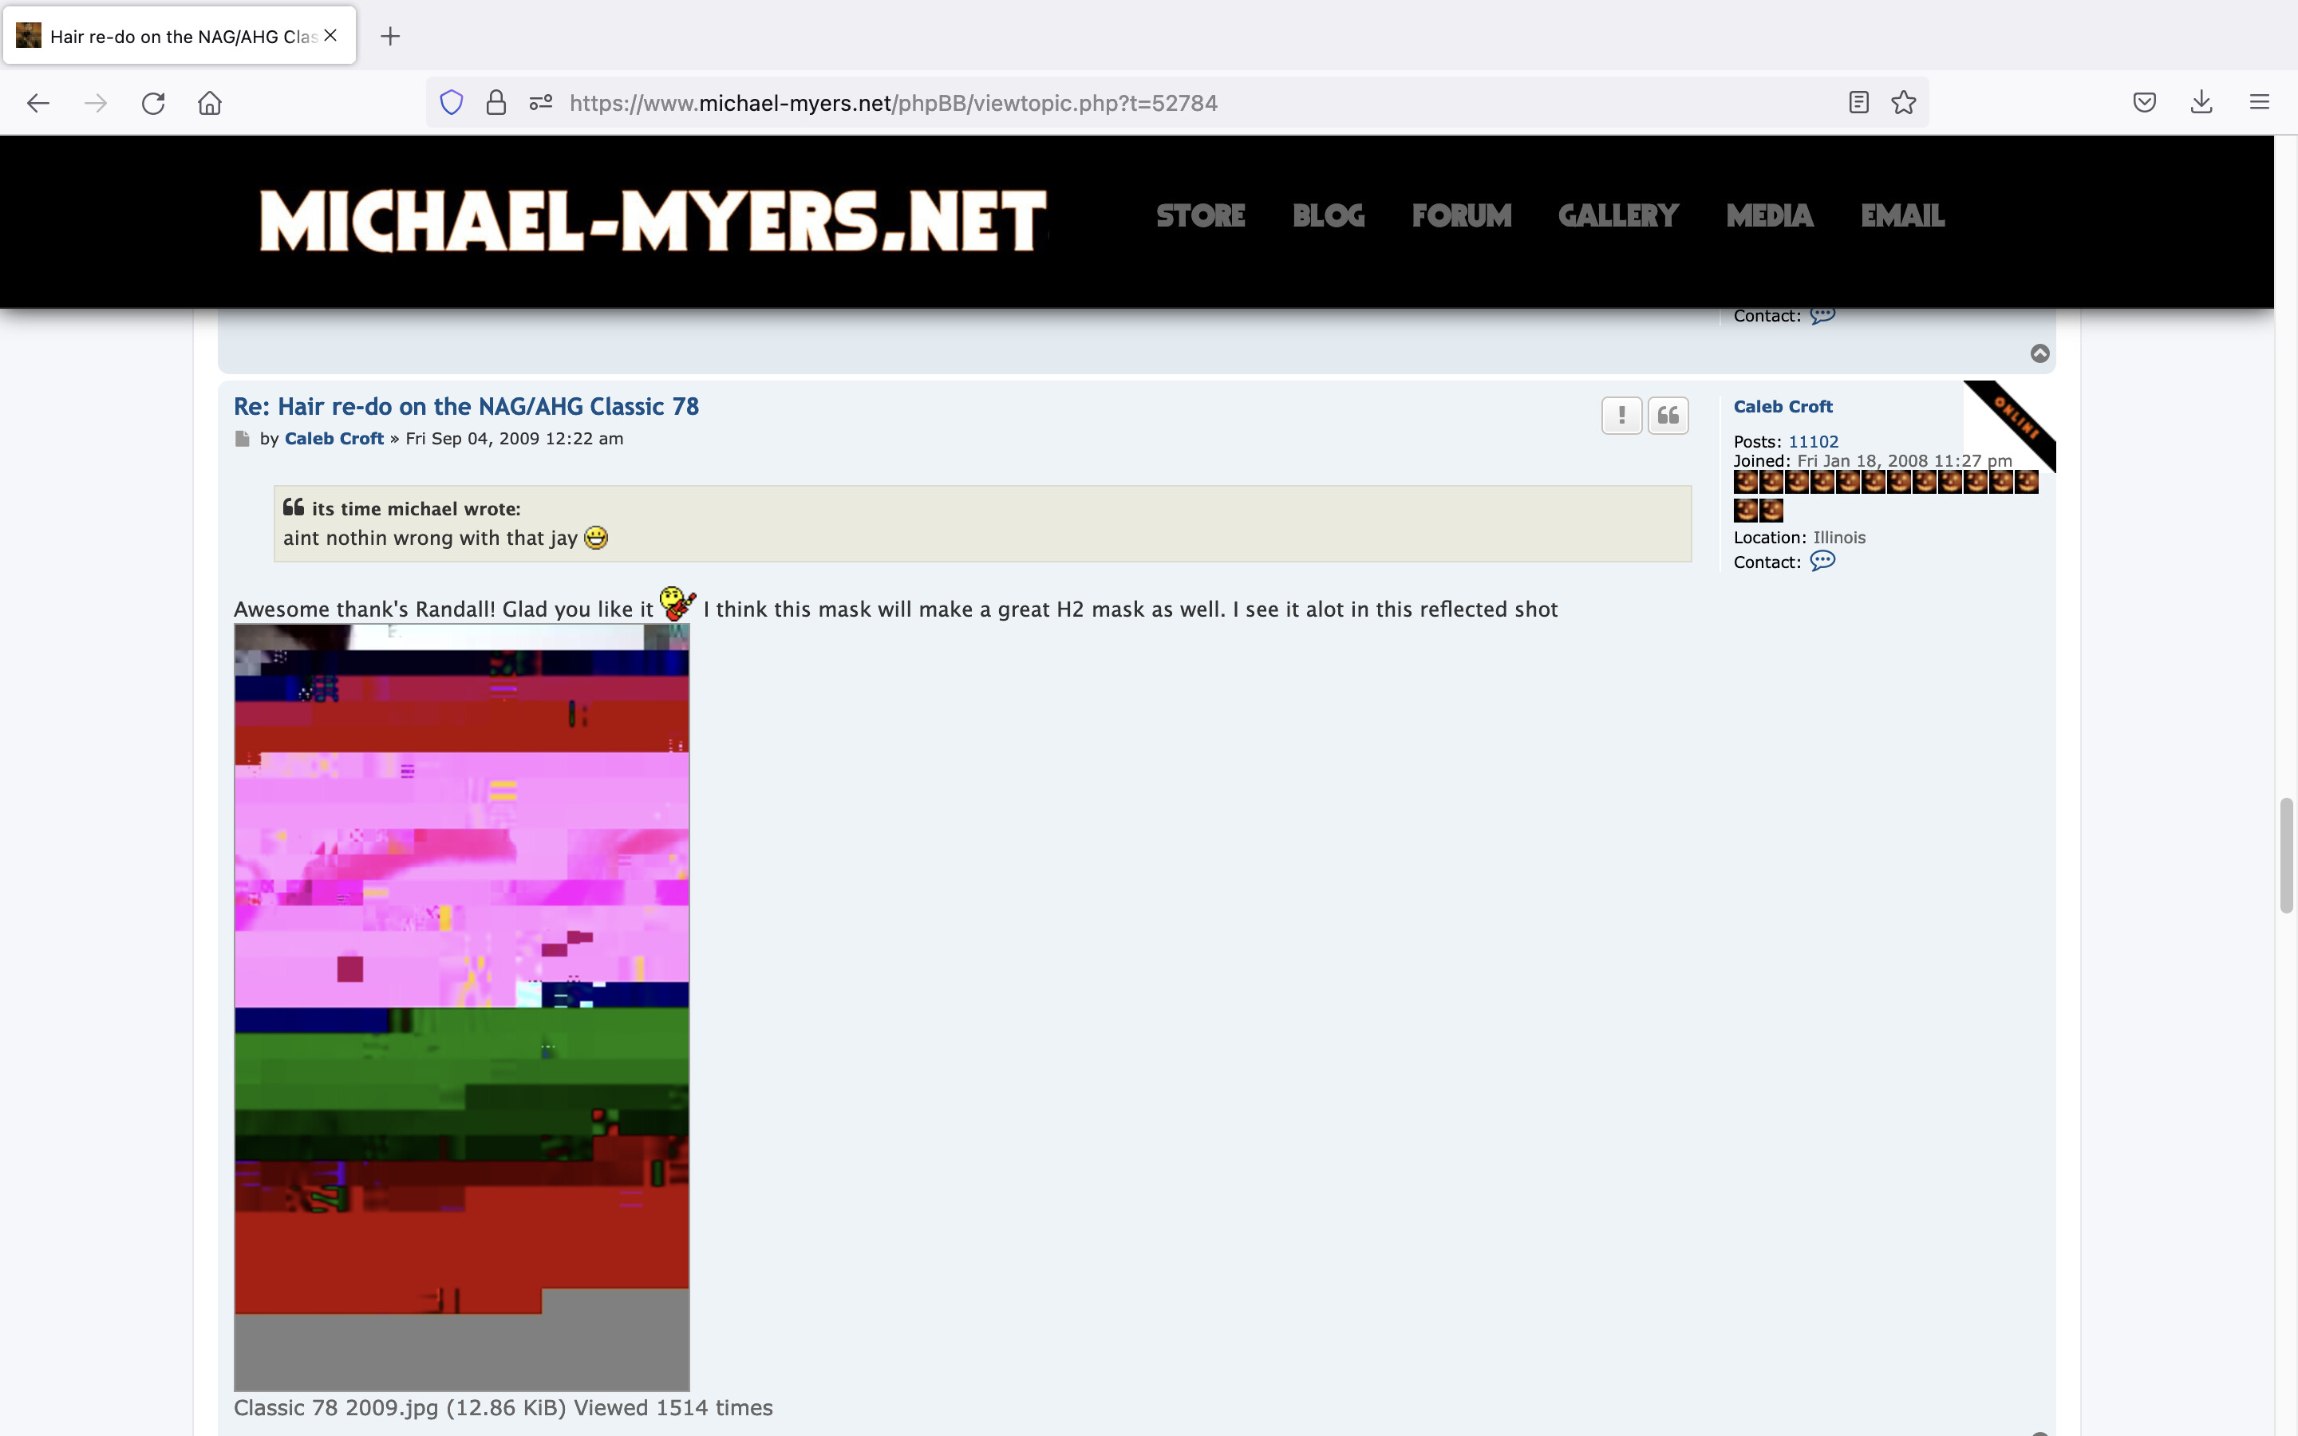Open the Classic 78 2009.jpg attachment image

pyautogui.click(x=461, y=1008)
